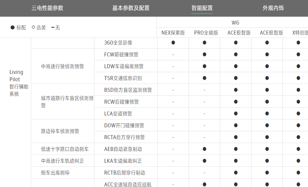Click the 360全景影像 row label
This screenshot has height=187, width=308.
click(118, 43)
